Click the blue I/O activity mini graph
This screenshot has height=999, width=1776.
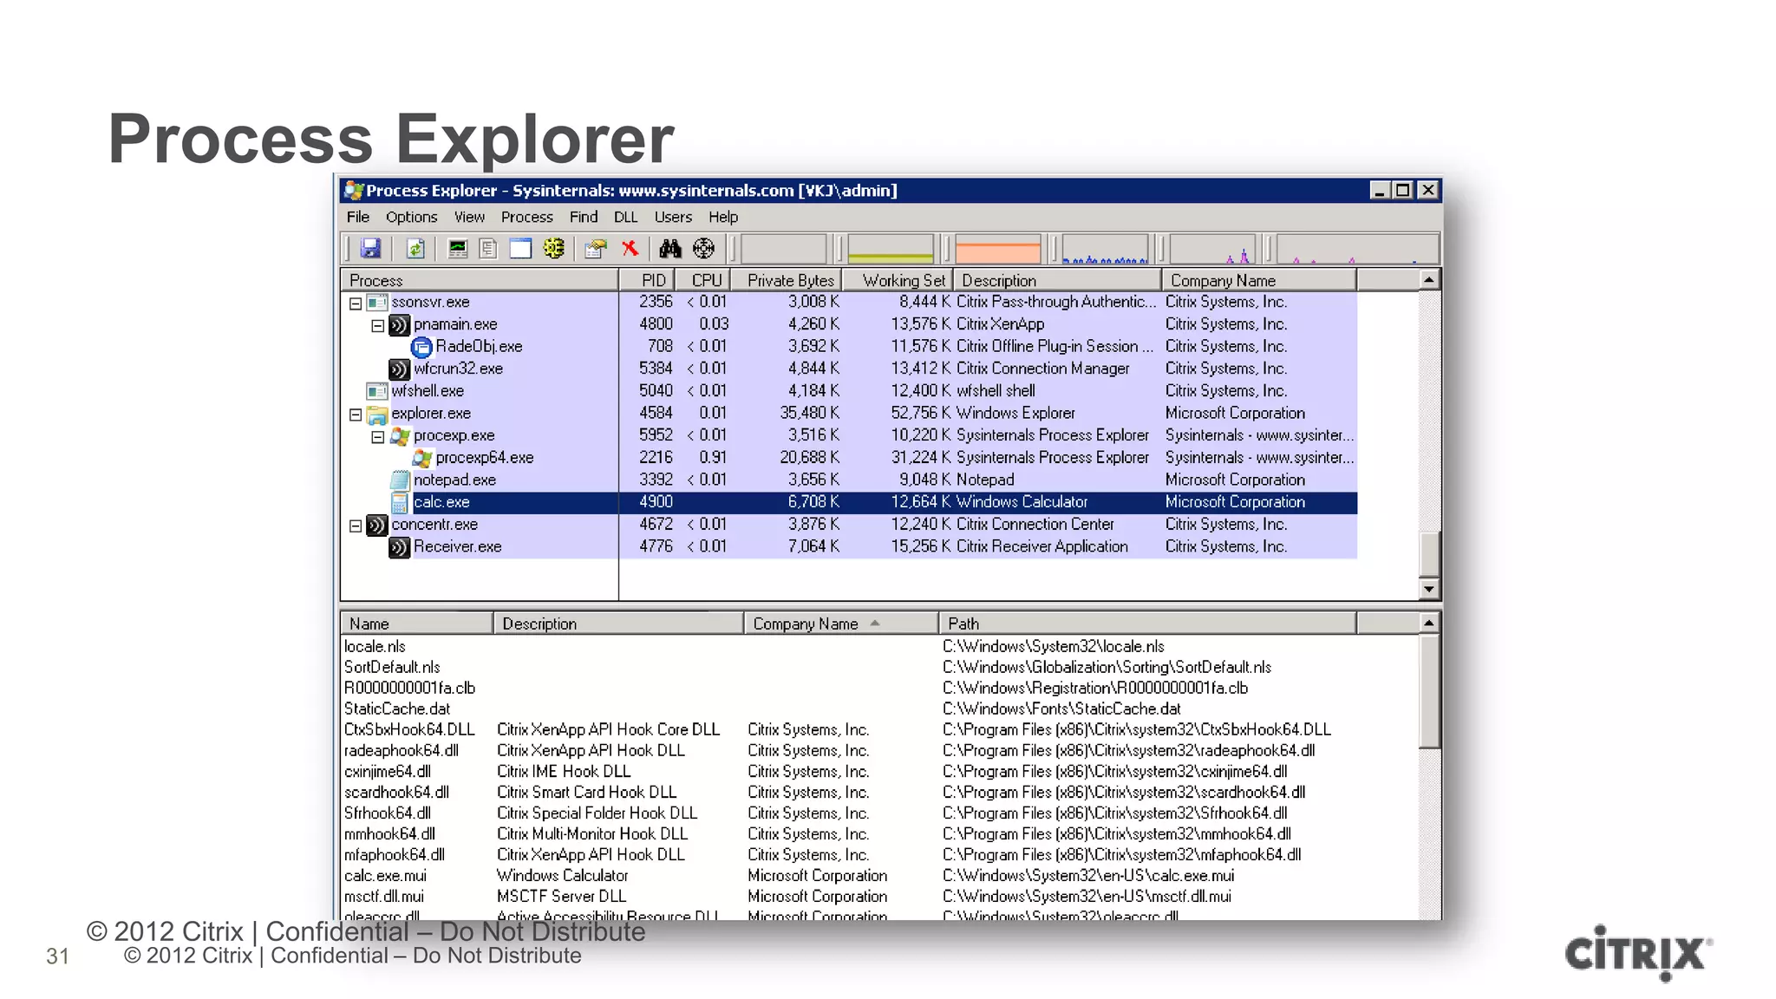click(x=1105, y=249)
